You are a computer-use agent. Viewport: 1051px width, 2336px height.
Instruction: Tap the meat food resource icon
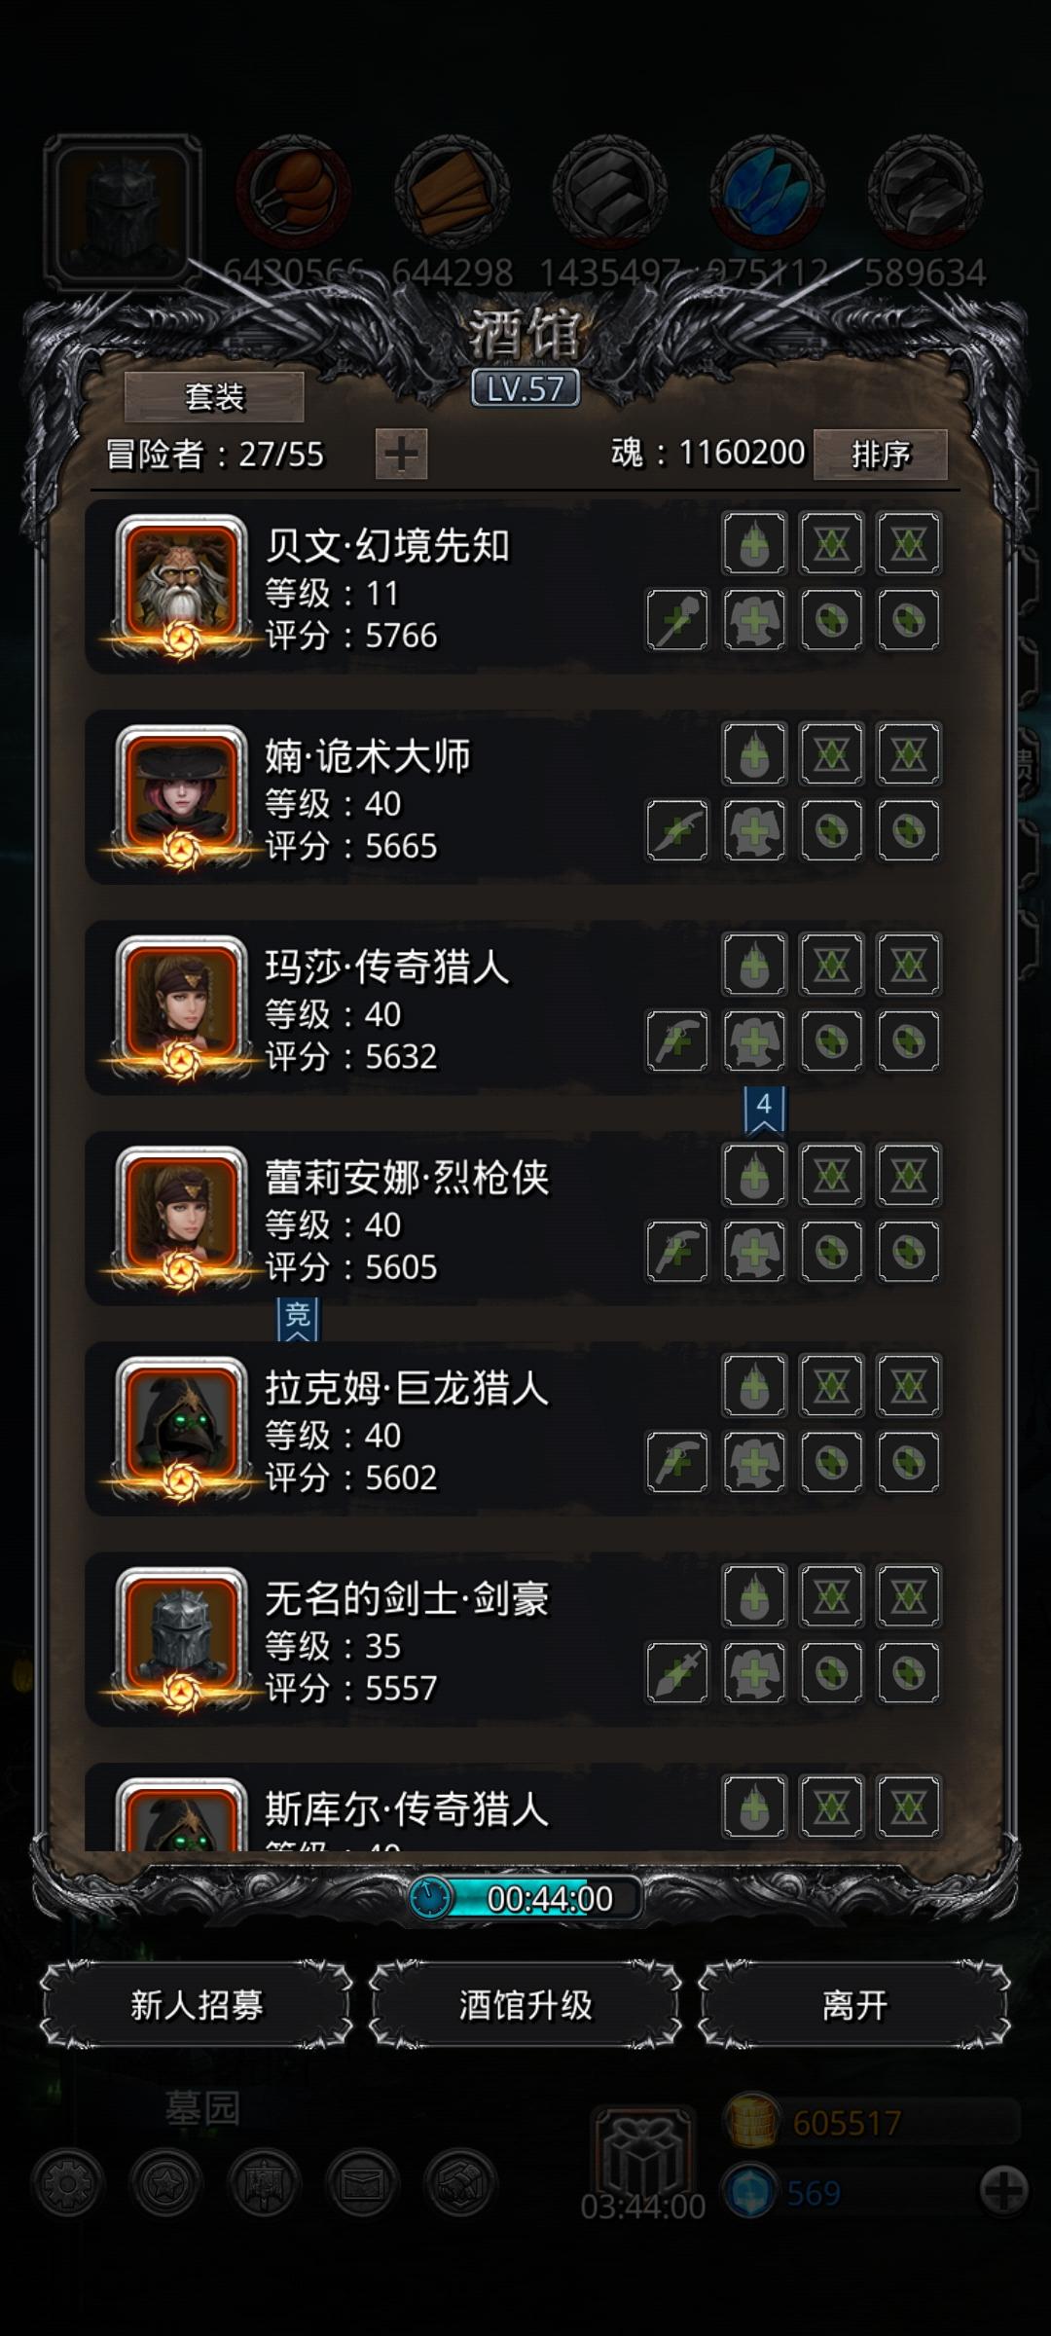click(x=294, y=191)
